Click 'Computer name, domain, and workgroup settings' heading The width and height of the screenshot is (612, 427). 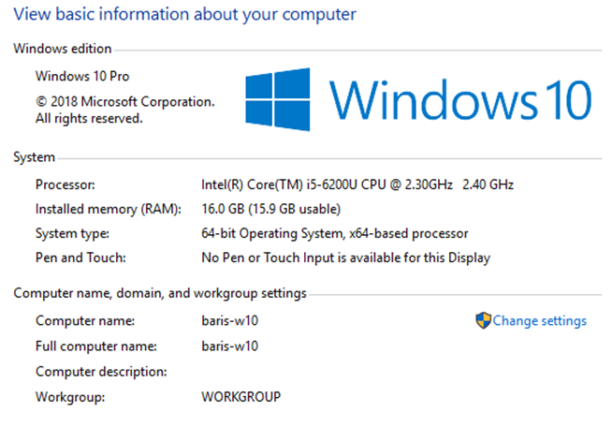tap(160, 293)
